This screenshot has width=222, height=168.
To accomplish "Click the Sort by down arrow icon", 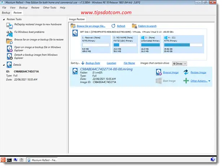I will coord(83,63).
